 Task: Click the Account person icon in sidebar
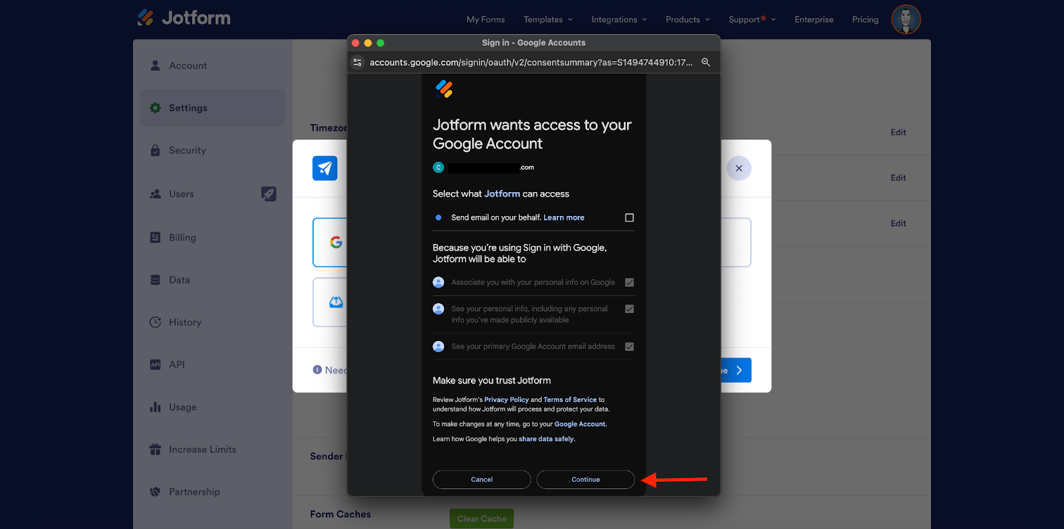155,65
